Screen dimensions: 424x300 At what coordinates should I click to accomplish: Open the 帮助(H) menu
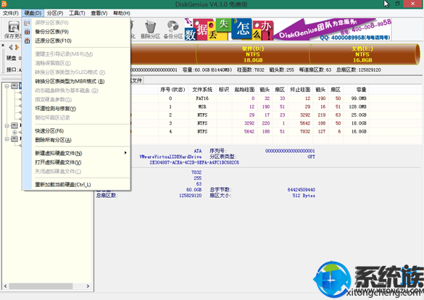coord(122,13)
